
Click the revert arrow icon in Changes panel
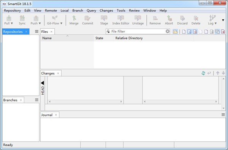pos(209,73)
